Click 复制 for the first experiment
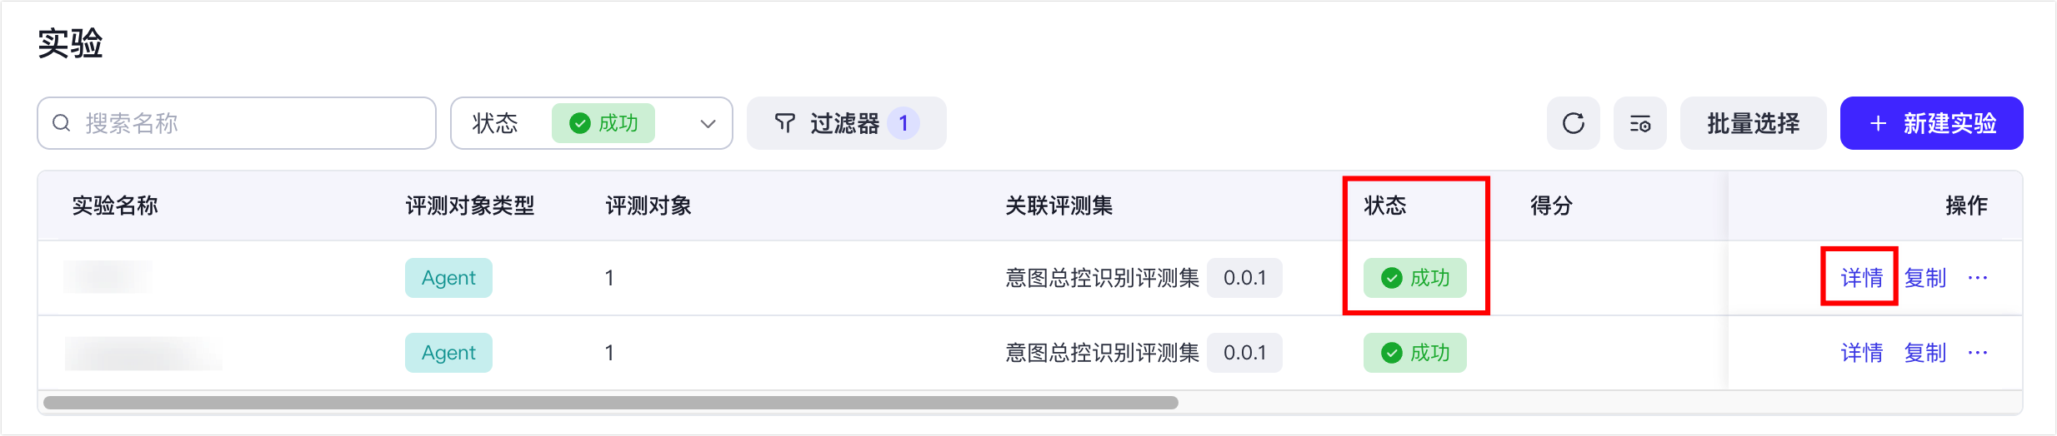 point(1924,278)
